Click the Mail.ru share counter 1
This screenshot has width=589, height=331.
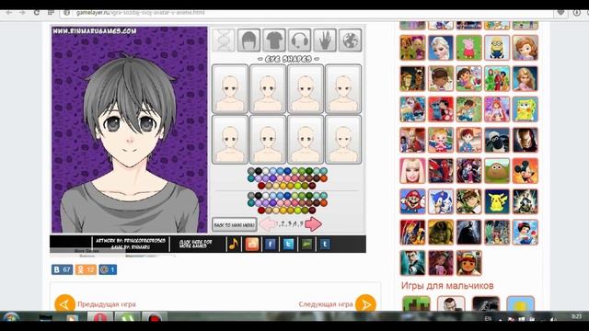click(x=108, y=269)
